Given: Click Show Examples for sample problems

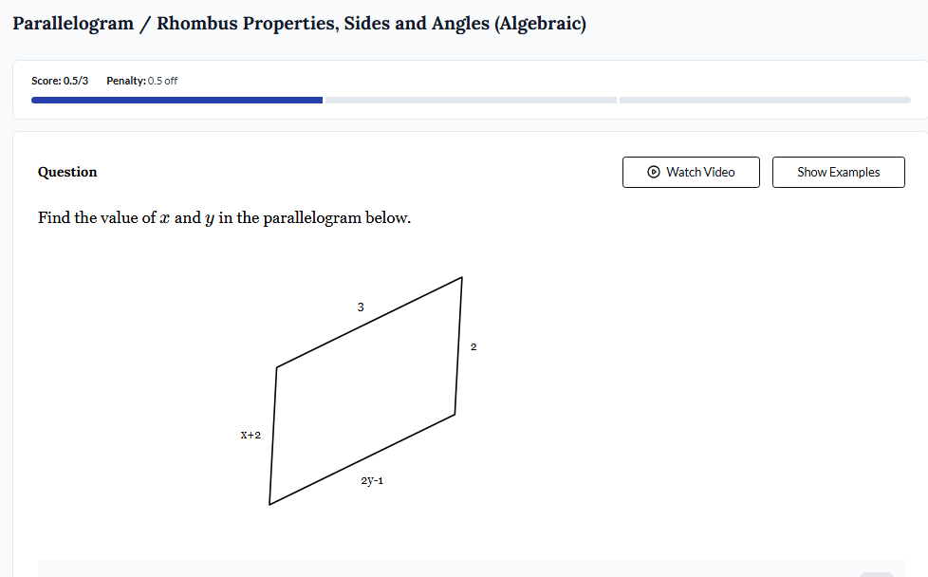Looking at the screenshot, I should tap(838, 172).
